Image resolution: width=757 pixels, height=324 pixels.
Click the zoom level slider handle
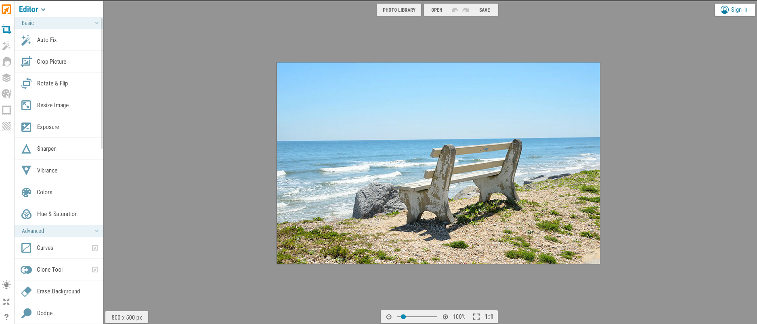(403, 317)
